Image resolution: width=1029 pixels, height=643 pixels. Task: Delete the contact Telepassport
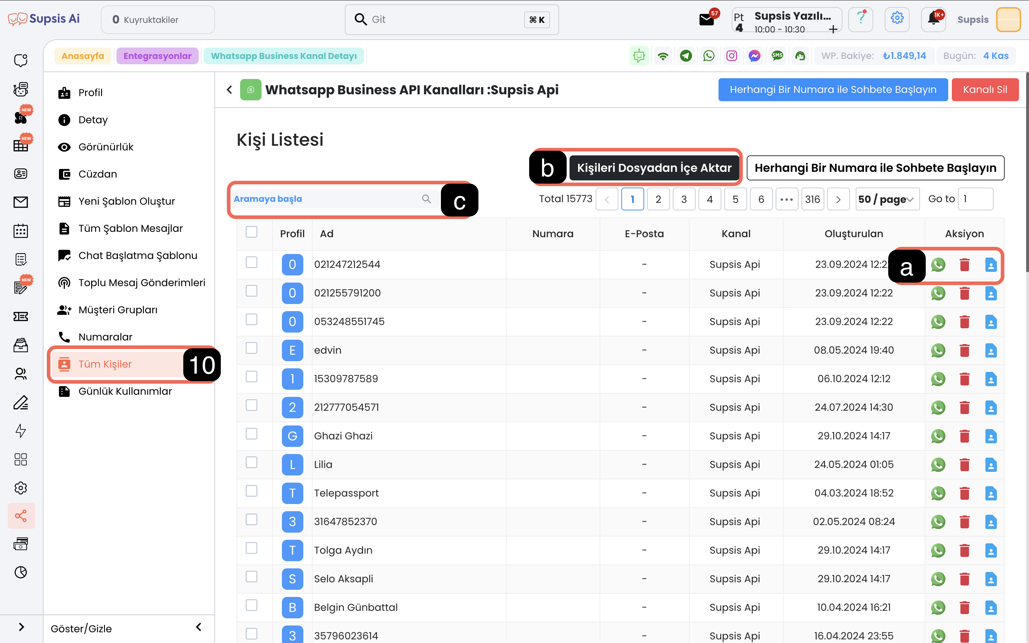[964, 493]
